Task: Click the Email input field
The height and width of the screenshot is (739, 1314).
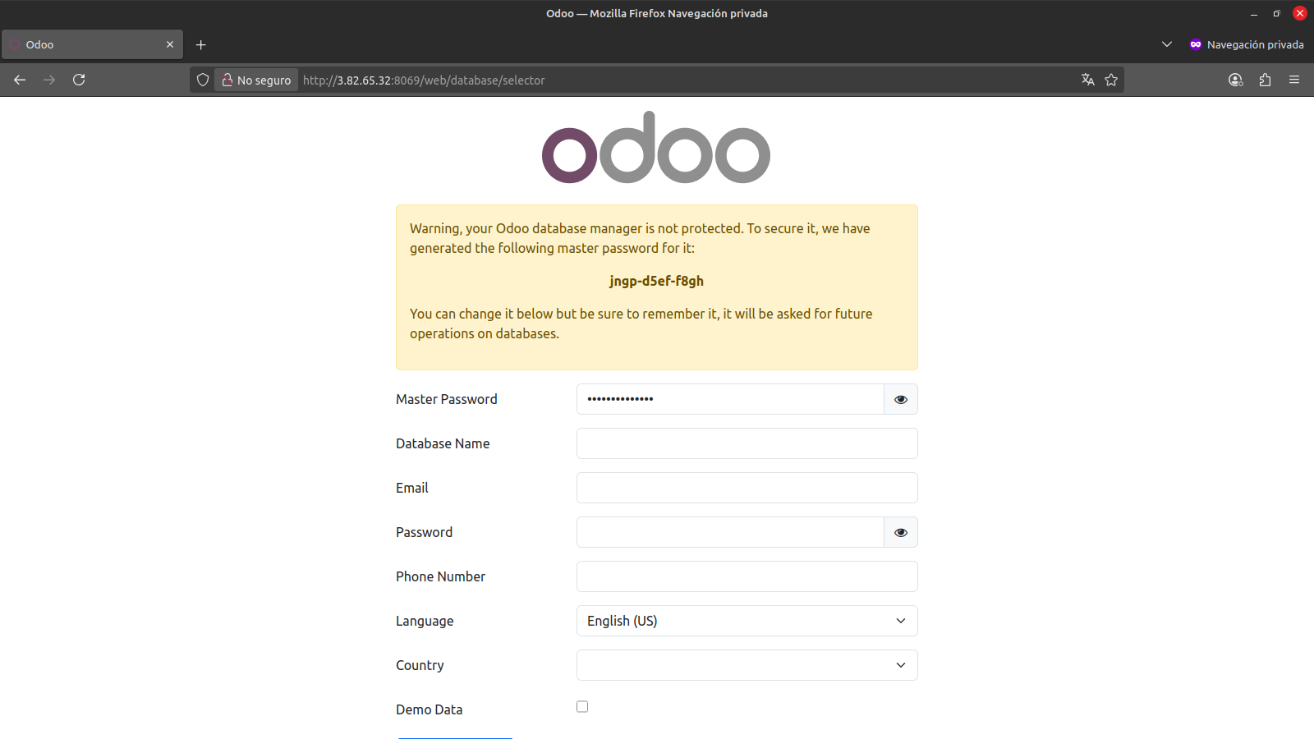Action: coord(747,488)
